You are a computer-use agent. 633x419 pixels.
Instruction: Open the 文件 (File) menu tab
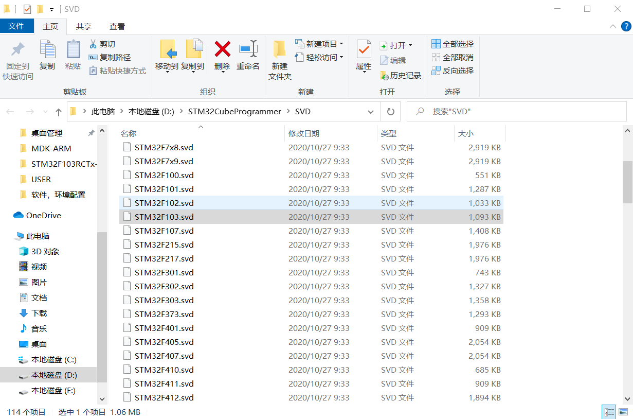[x=16, y=26]
